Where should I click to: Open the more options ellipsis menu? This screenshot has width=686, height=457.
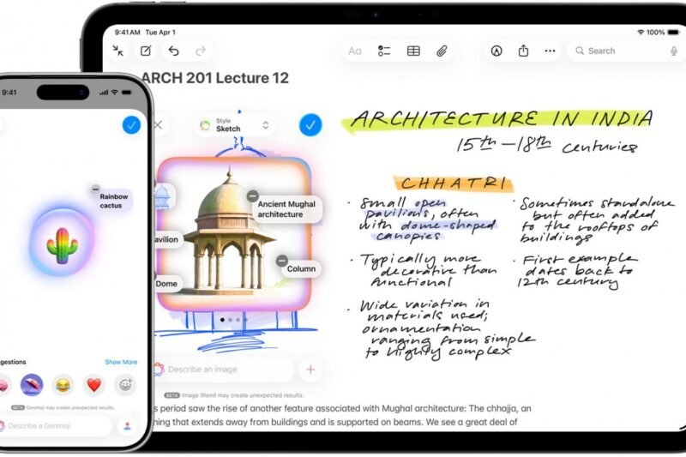pos(550,51)
